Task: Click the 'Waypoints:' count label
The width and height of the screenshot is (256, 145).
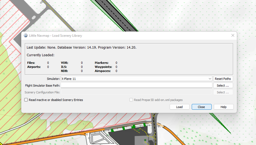Action: coord(103,67)
